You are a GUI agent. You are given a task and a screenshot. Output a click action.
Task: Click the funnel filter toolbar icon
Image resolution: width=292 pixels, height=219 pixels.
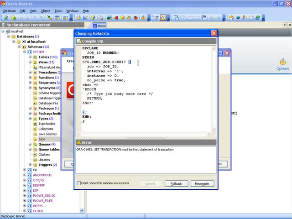click(156, 18)
